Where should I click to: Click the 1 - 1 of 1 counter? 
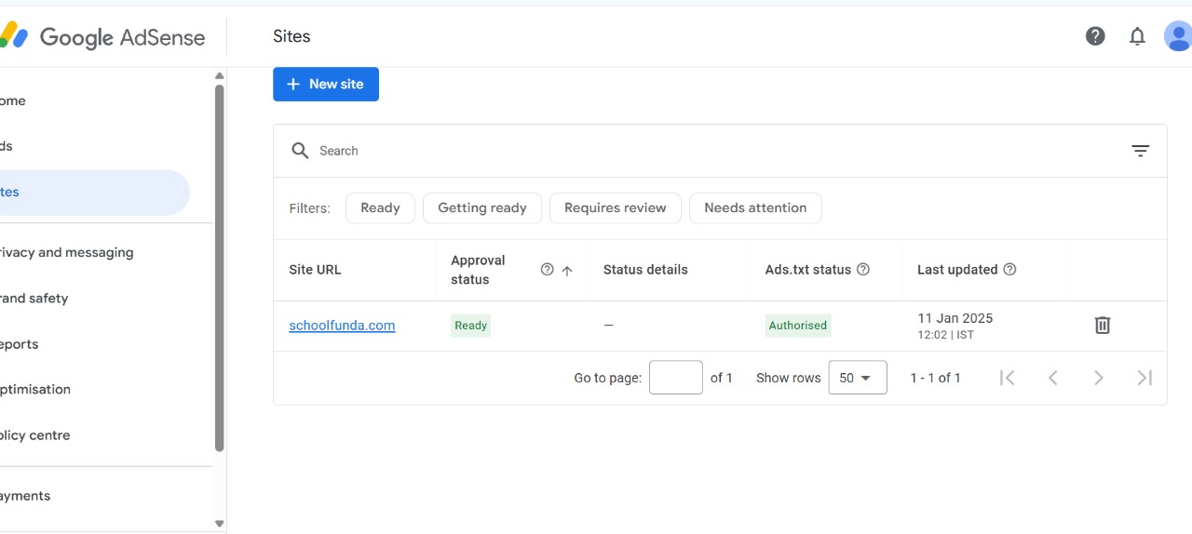[935, 378]
